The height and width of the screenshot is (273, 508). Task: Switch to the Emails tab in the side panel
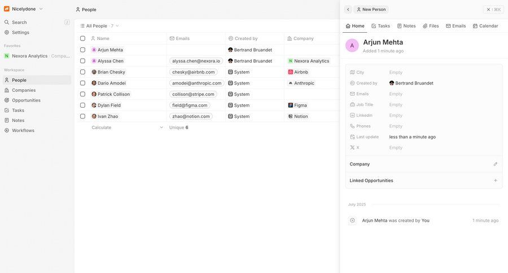click(x=456, y=26)
